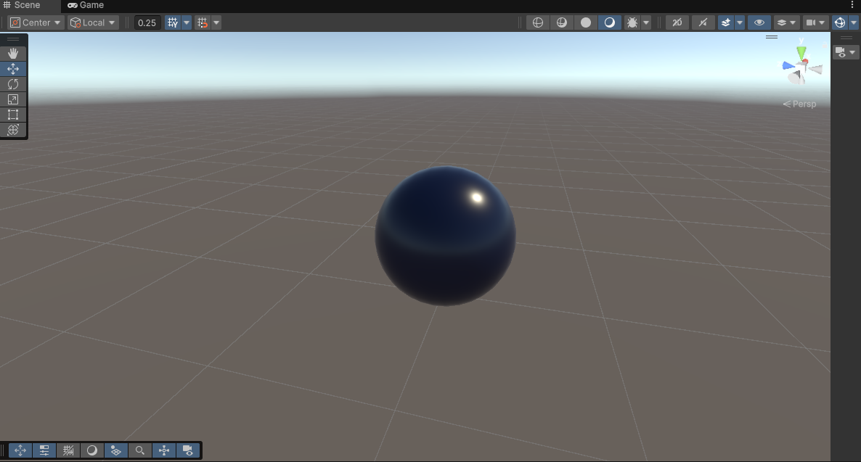The image size is (861, 462).
Task: Toggle scene audio mute button
Action: 703,22
